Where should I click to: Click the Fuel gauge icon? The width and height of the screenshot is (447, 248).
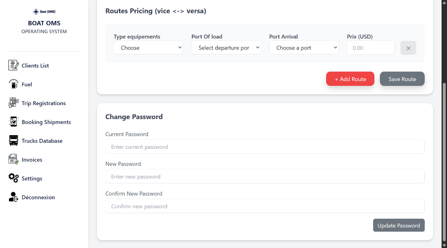(x=13, y=84)
